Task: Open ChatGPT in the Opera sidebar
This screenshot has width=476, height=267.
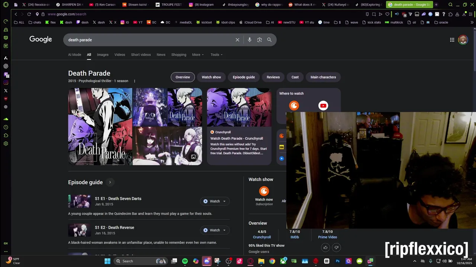Action: pos(6,66)
